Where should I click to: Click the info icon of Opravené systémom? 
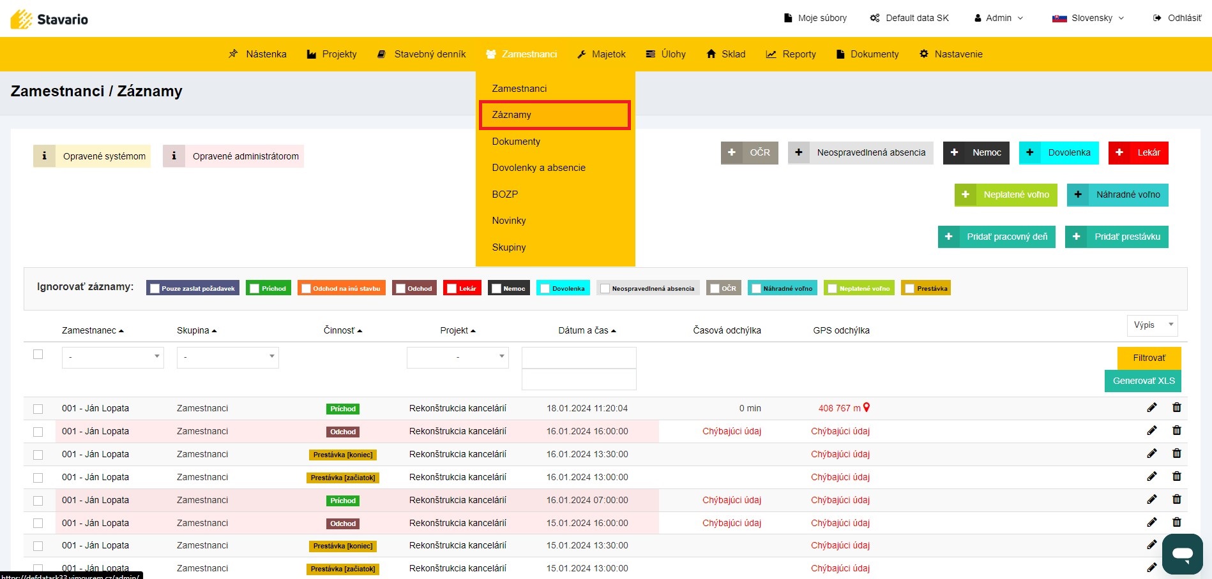click(44, 156)
